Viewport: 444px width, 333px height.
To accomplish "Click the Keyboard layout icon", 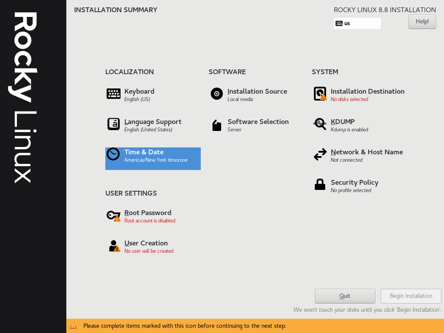I will (114, 94).
